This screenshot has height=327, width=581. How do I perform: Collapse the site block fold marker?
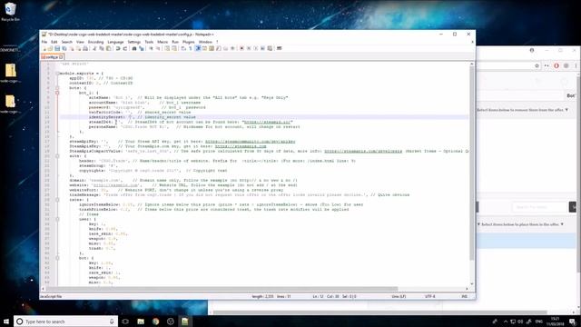[x=57, y=156]
